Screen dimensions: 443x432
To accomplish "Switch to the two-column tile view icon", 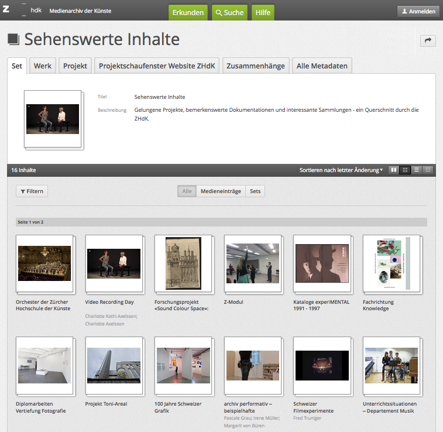I will coord(394,170).
